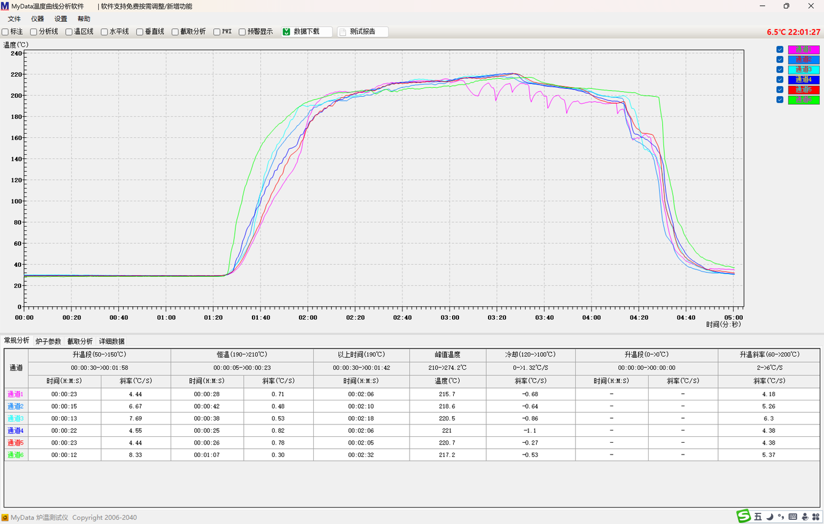Click the Sogou S input method logo

745,516
